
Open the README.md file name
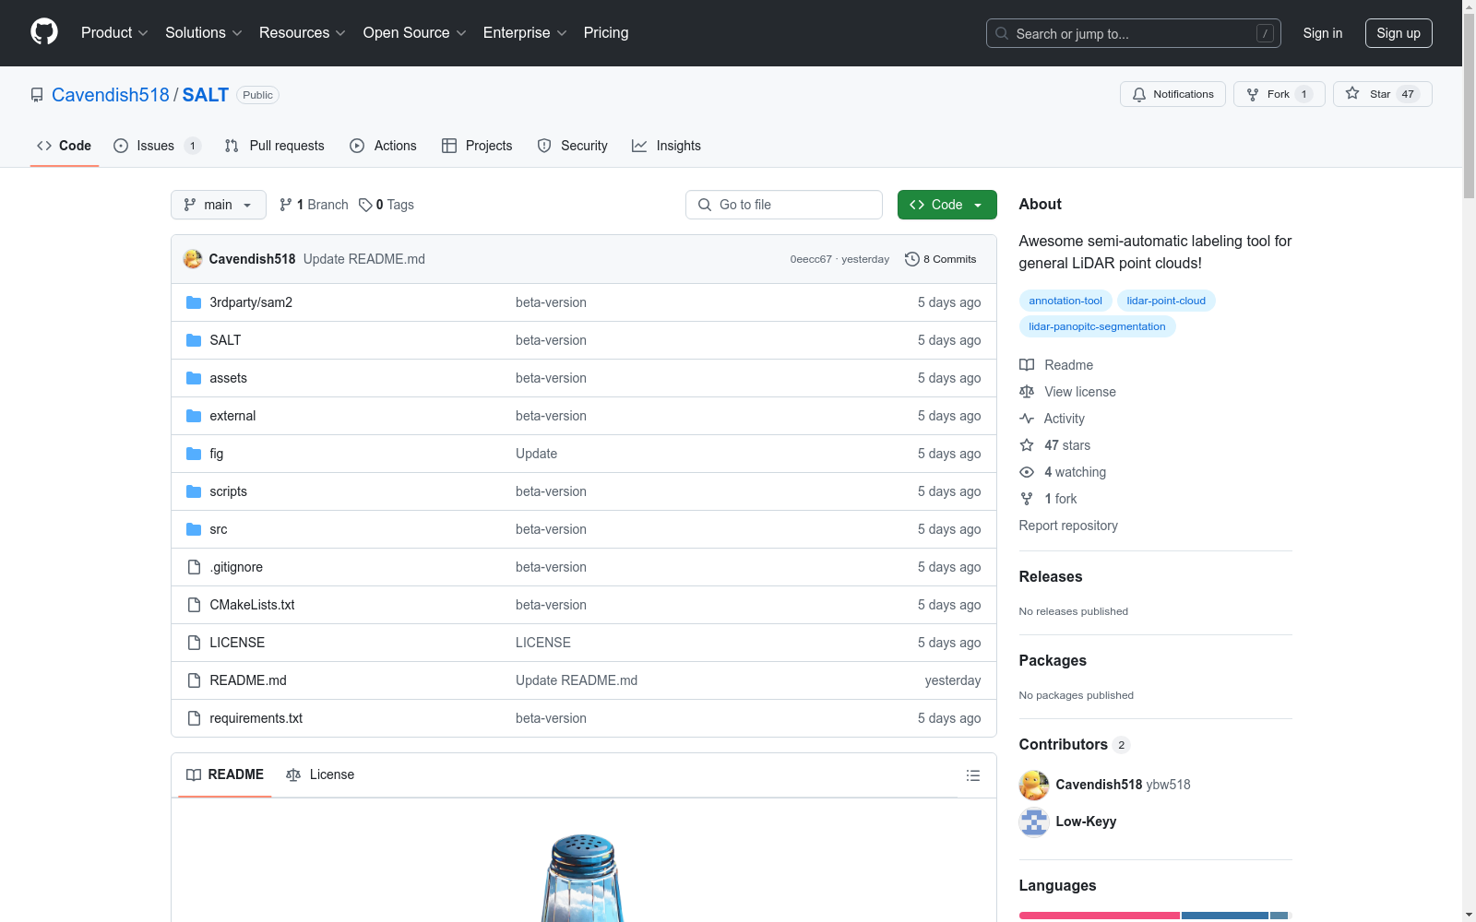point(248,680)
